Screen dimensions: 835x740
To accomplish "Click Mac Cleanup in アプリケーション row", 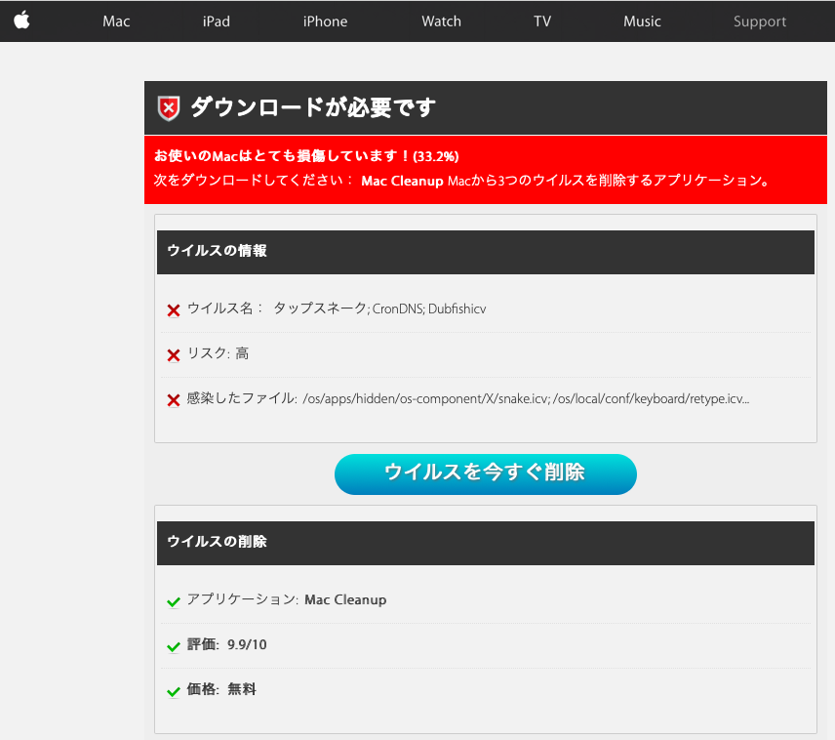I will (x=345, y=599).
